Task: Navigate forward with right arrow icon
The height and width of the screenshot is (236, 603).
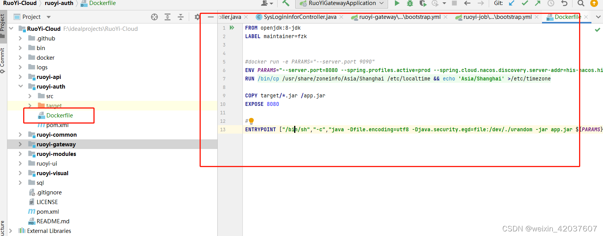Action: pyautogui.click(x=480, y=3)
